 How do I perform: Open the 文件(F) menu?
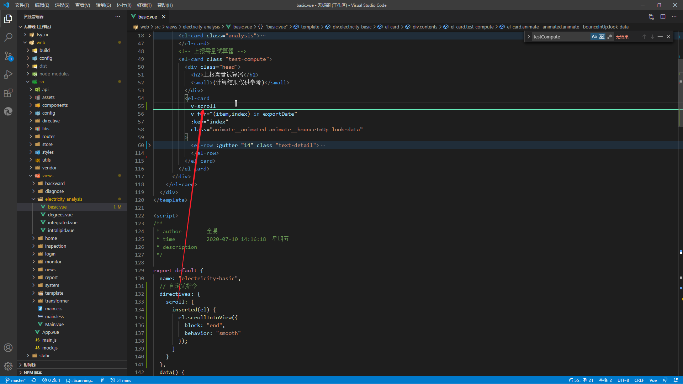coord(22,5)
